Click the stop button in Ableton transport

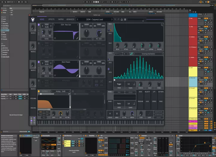click(96, 2)
